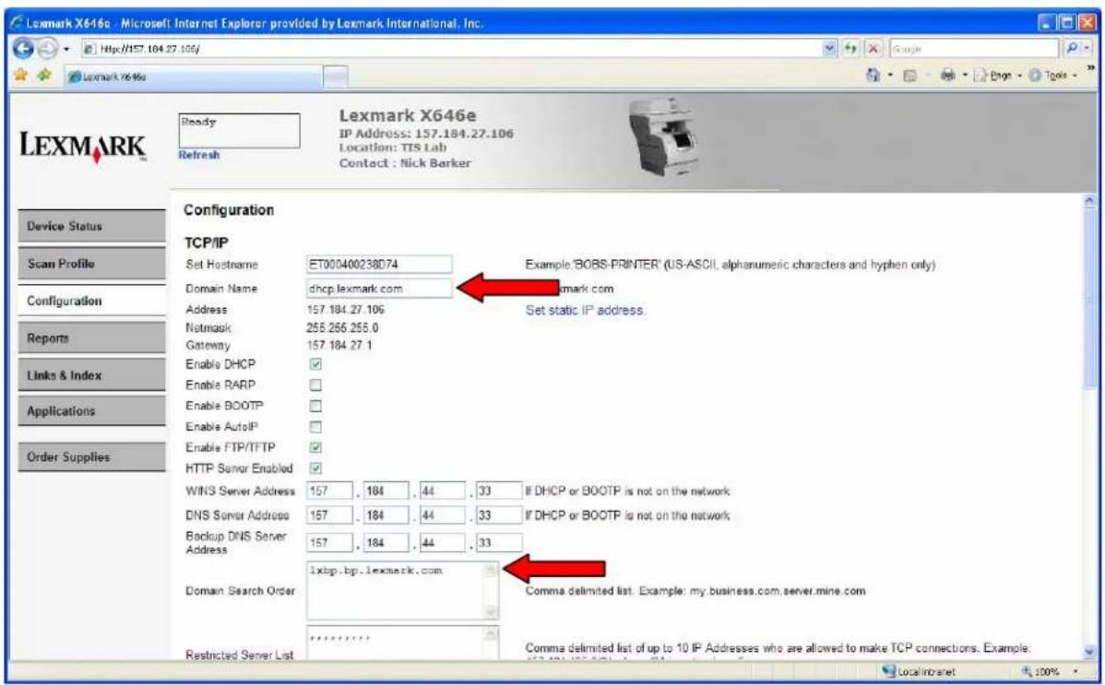Click the page vertical scrollbar down arrow
Image resolution: width=1105 pixels, height=685 pixels.
(x=1090, y=652)
